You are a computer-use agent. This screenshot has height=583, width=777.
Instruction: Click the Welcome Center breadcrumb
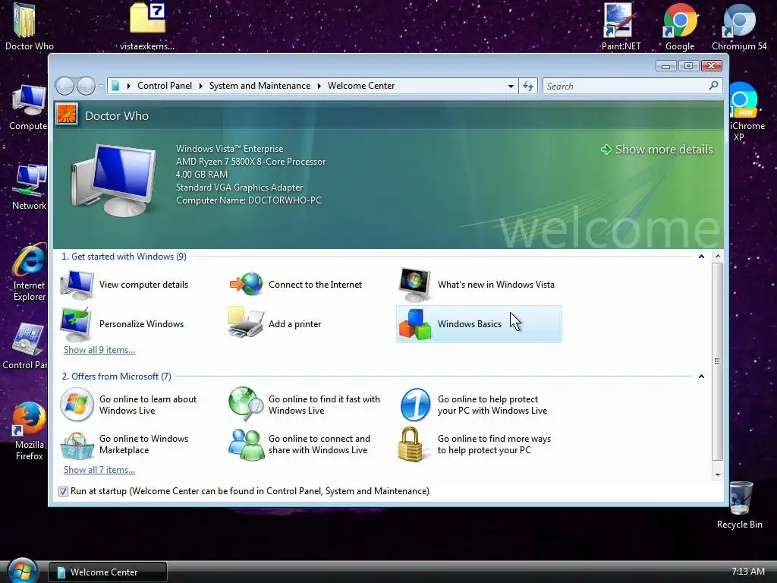(x=361, y=86)
